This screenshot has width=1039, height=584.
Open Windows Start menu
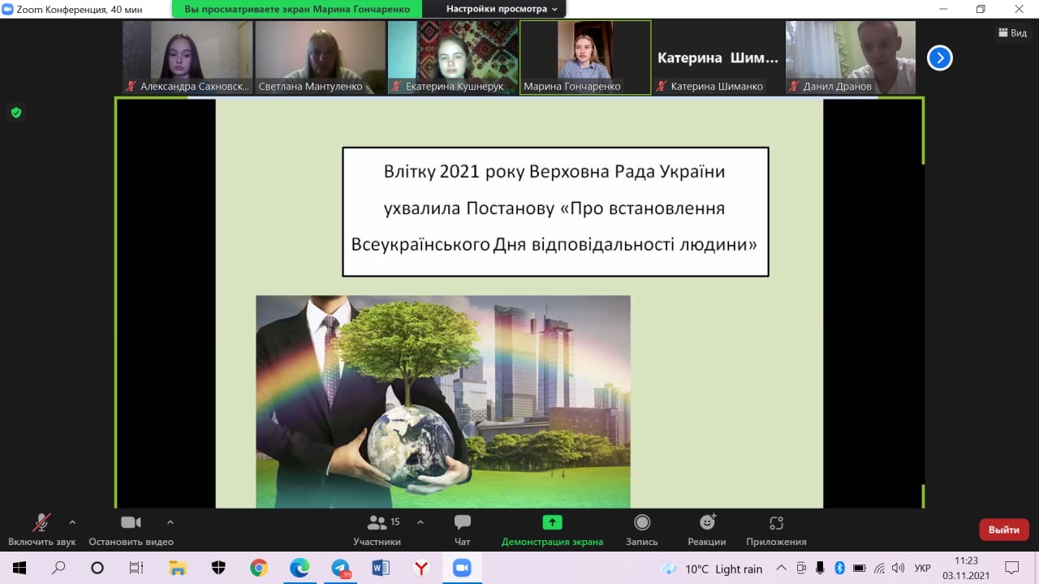click(19, 568)
